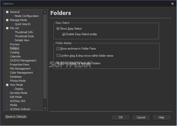Open ACDSee 365 settings
Image resolution: width=177 pixels, height=126 pixels.
(17, 101)
